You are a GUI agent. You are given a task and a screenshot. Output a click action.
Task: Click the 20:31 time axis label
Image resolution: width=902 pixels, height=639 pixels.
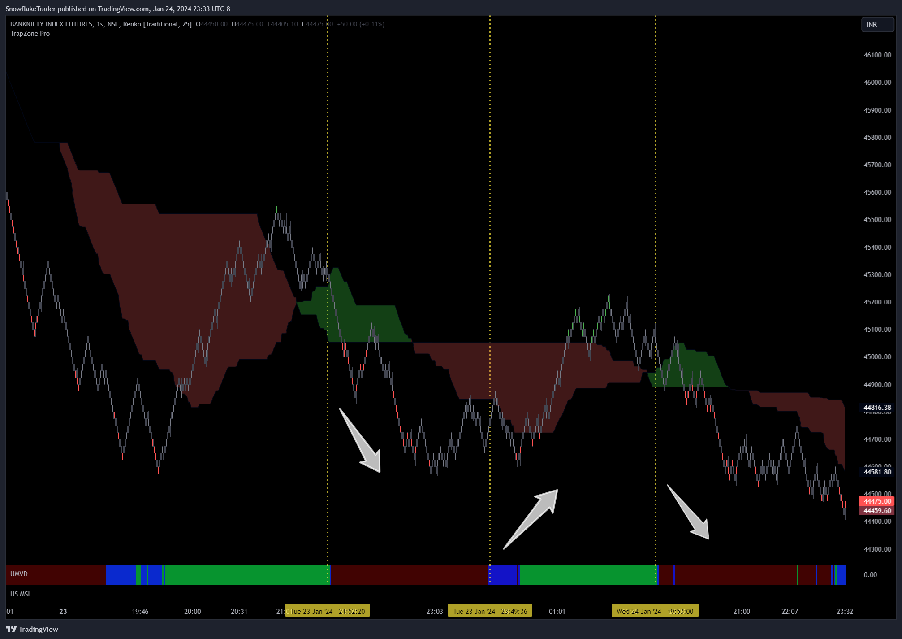[x=239, y=612]
